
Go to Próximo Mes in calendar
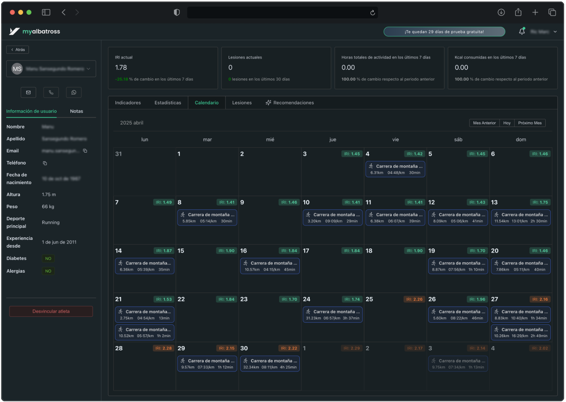(530, 123)
